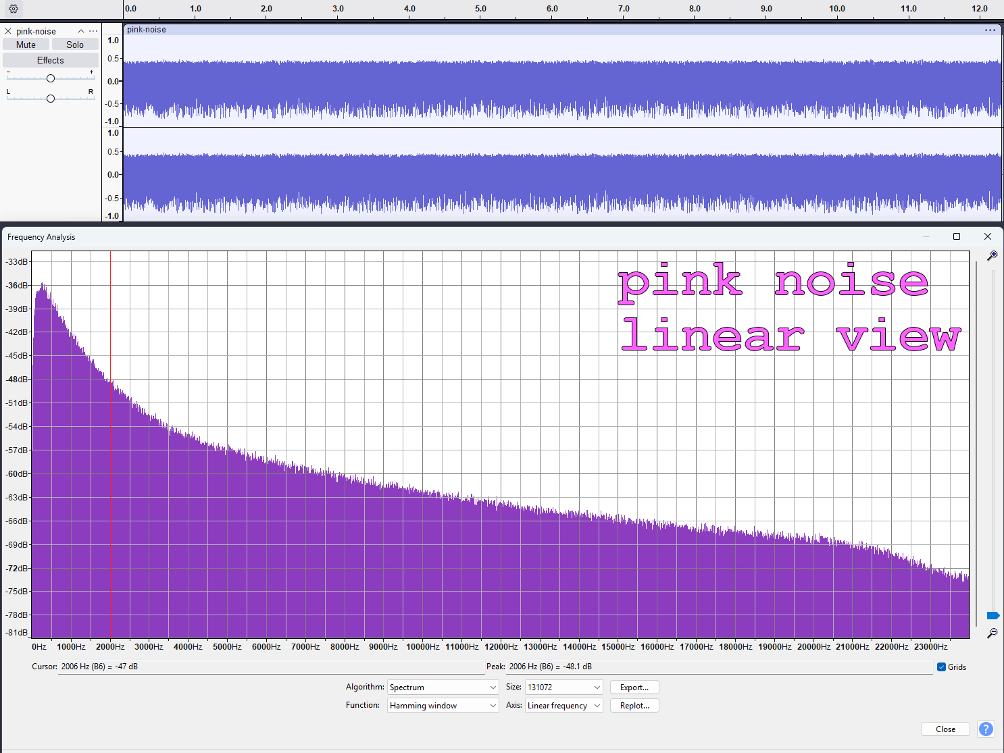Close the pink-noise track with X icon
Image resolution: width=1004 pixels, height=753 pixels.
pos(8,31)
